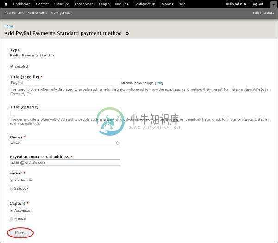Image resolution: width=278 pixels, height=243 pixels.
Task: Open Find content shortcut
Action: pos(37,13)
